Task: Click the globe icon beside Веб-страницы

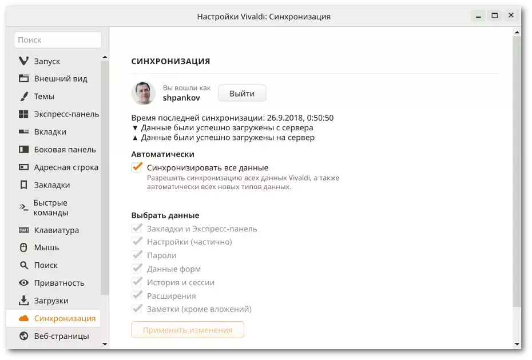Action: pos(23,336)
